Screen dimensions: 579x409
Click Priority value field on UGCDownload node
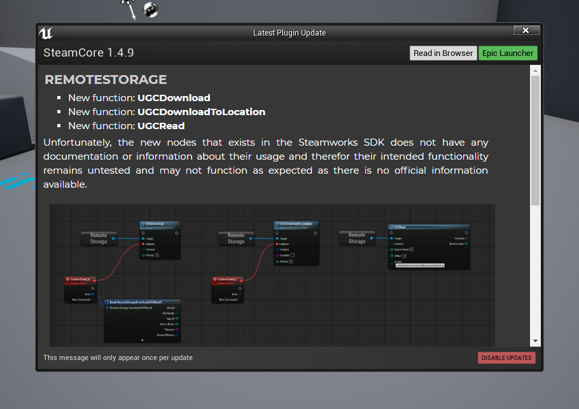tap(157, 255)
